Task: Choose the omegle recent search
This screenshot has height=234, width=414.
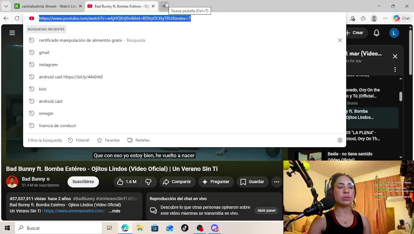Action: (185, 113)
